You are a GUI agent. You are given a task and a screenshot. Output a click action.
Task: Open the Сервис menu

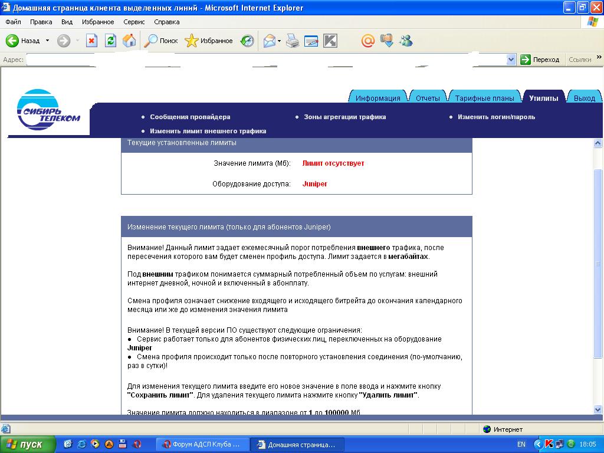pos(134,22)
